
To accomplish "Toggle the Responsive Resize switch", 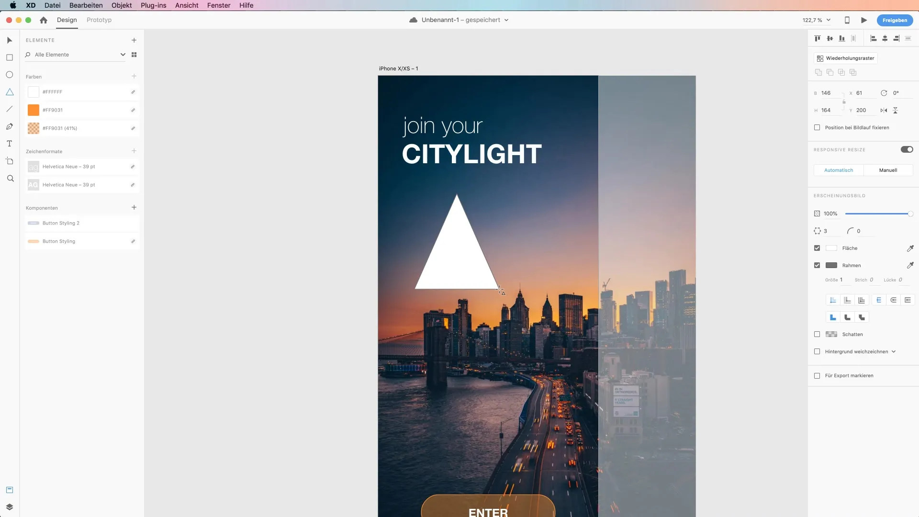I will 907,149.
